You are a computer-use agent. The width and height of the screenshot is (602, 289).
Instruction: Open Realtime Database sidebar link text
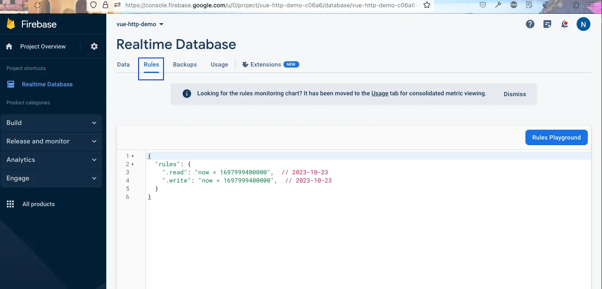[x=47, y=84]
